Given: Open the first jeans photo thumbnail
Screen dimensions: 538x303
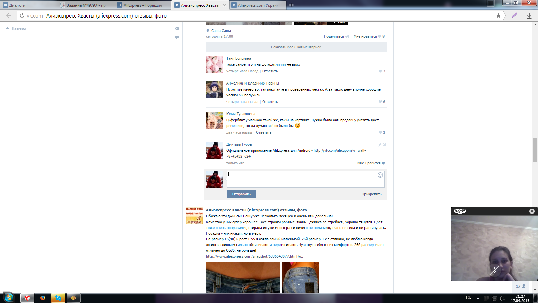Looking at the screenshot, I should pos(243,277).
